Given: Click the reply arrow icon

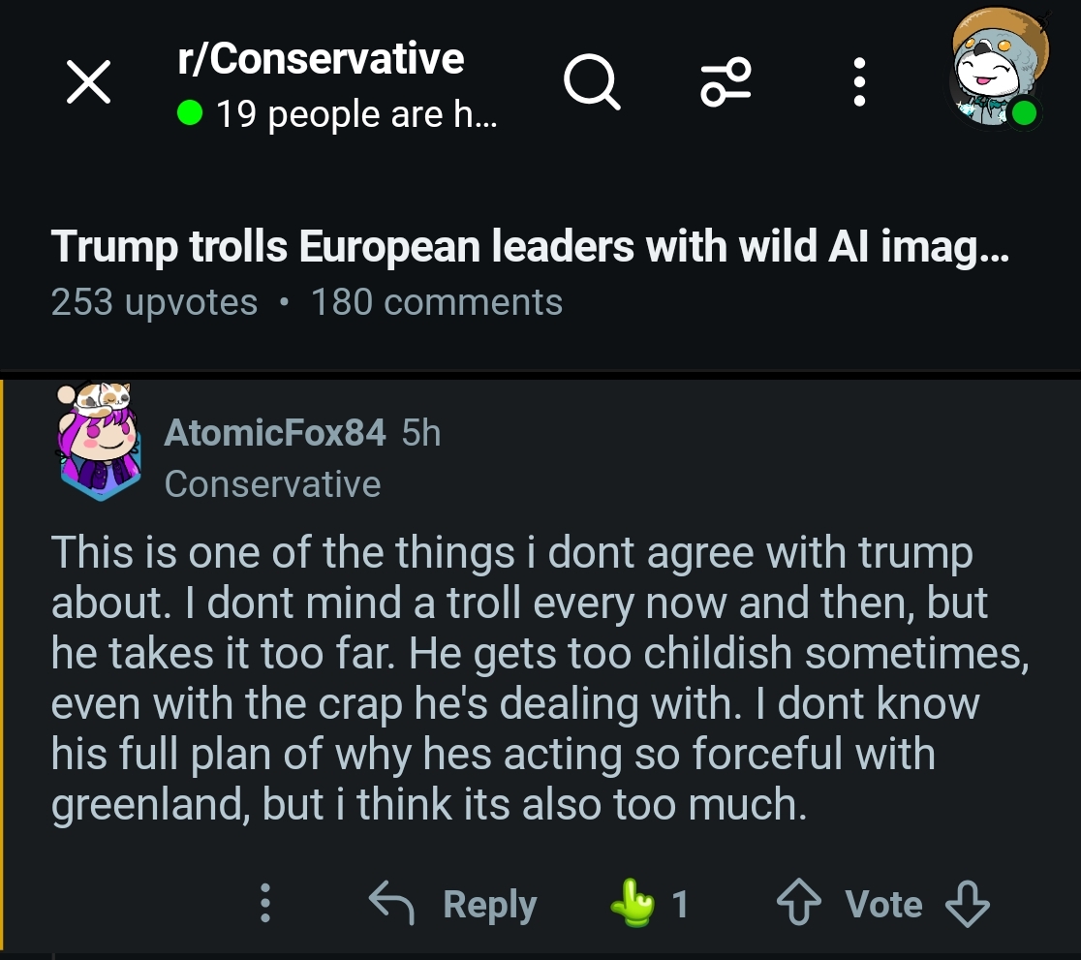Looking at the screenshot, I should coord(392,904).
